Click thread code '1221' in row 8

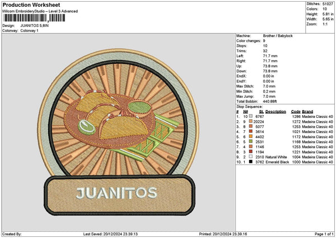click(296, 152)
